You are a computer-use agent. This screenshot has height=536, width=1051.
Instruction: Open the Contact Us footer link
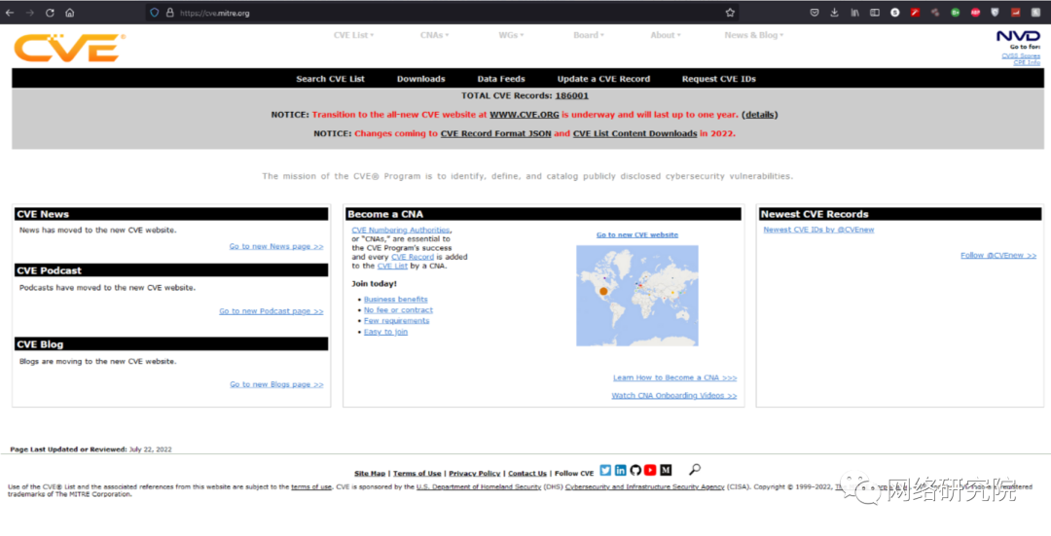pos(527,474)
